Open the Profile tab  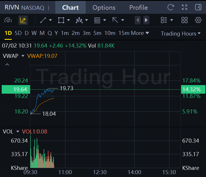coord(138,7)
